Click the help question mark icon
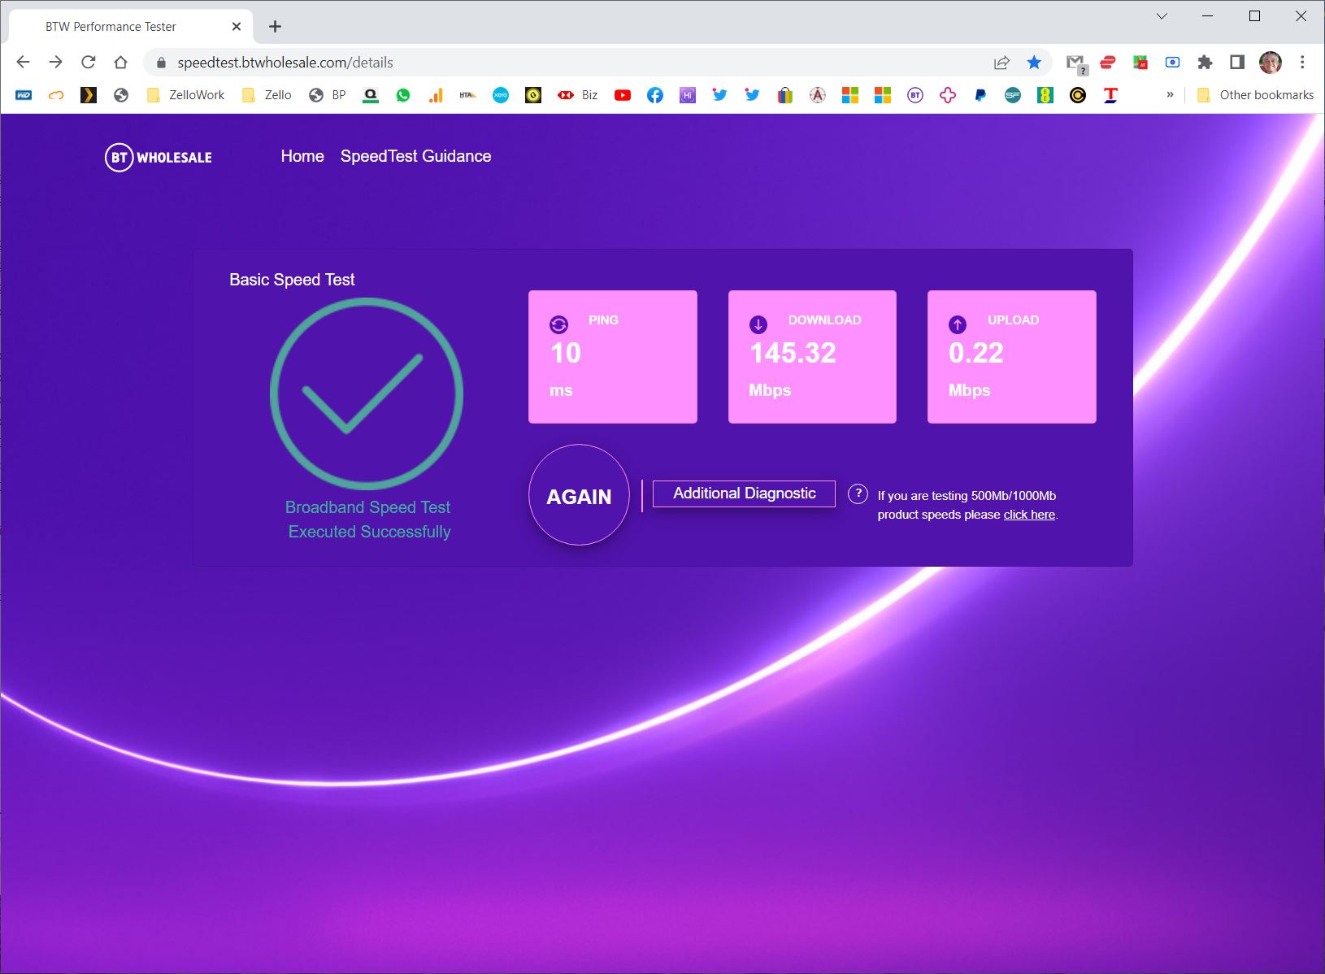This screenshot has width=1325, height=974. [858, 494]
